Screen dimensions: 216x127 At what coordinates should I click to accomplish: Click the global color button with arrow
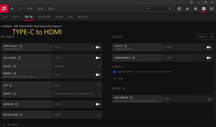click(205, 37)
